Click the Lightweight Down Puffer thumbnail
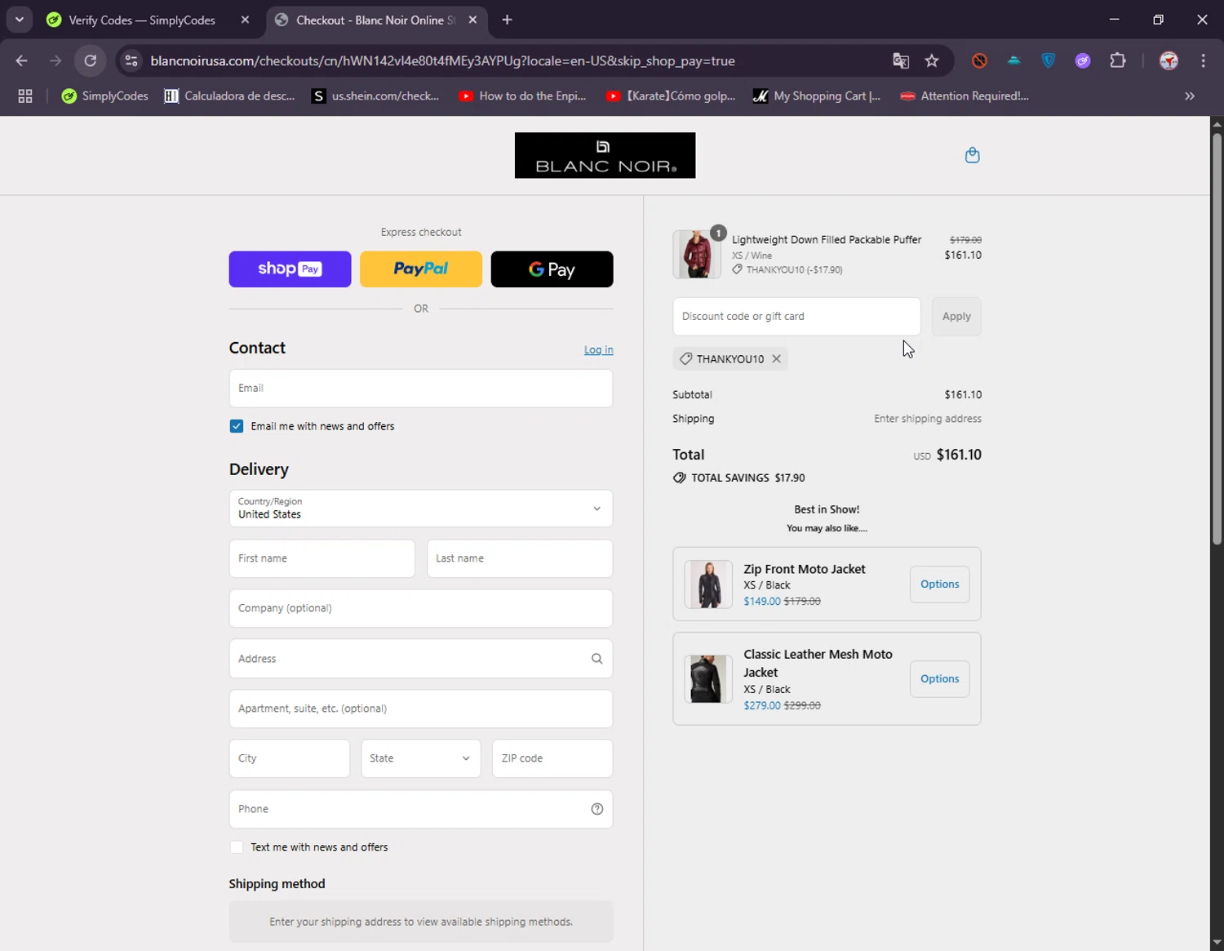1224x951 pixels. [x=697, y=254]
